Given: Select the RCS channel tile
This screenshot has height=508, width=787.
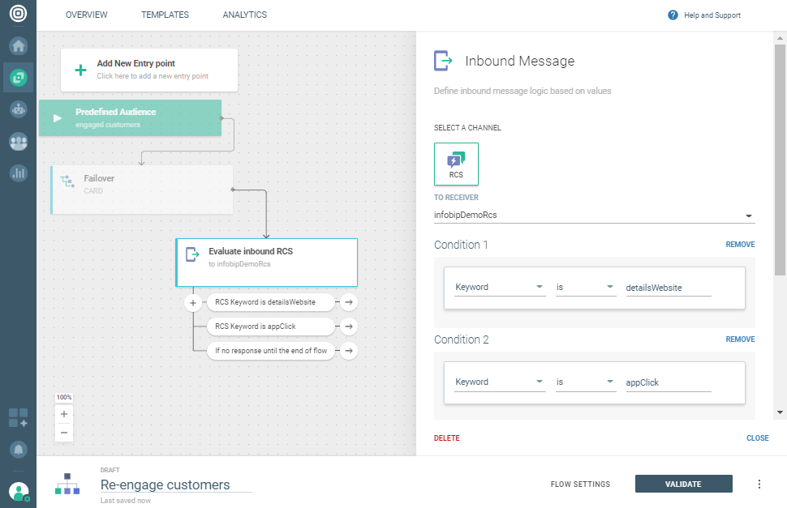Looking at the screenshot, I should pyautogui.click(x=456, y=164).
